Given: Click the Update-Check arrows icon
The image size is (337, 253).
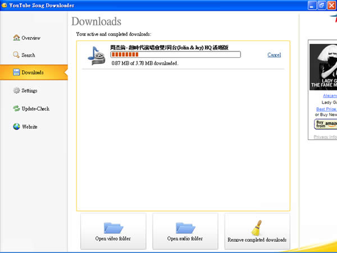Looking at the screenshot, I should [16, 109].
